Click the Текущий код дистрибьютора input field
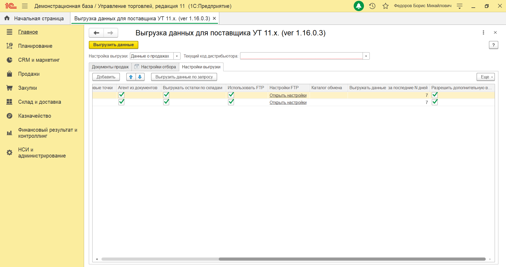The height and width of the screenshot is (267, 506). tap(301, 56)
